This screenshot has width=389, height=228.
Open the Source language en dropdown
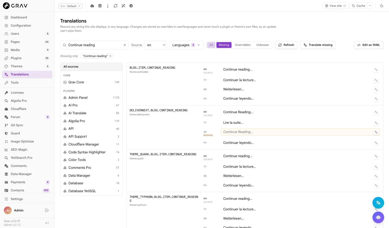[x=155, y=45]
